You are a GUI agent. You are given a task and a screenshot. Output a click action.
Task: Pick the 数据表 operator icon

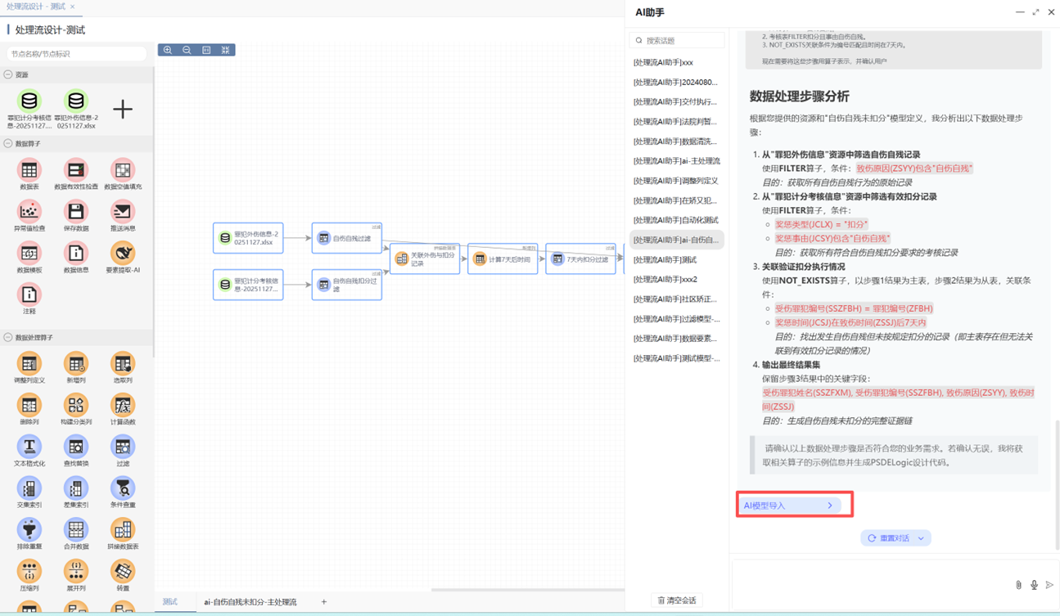pyautogui.click(x=29, y=170)
